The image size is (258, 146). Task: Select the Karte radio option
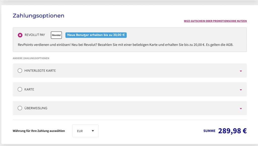tap(20, 89)
